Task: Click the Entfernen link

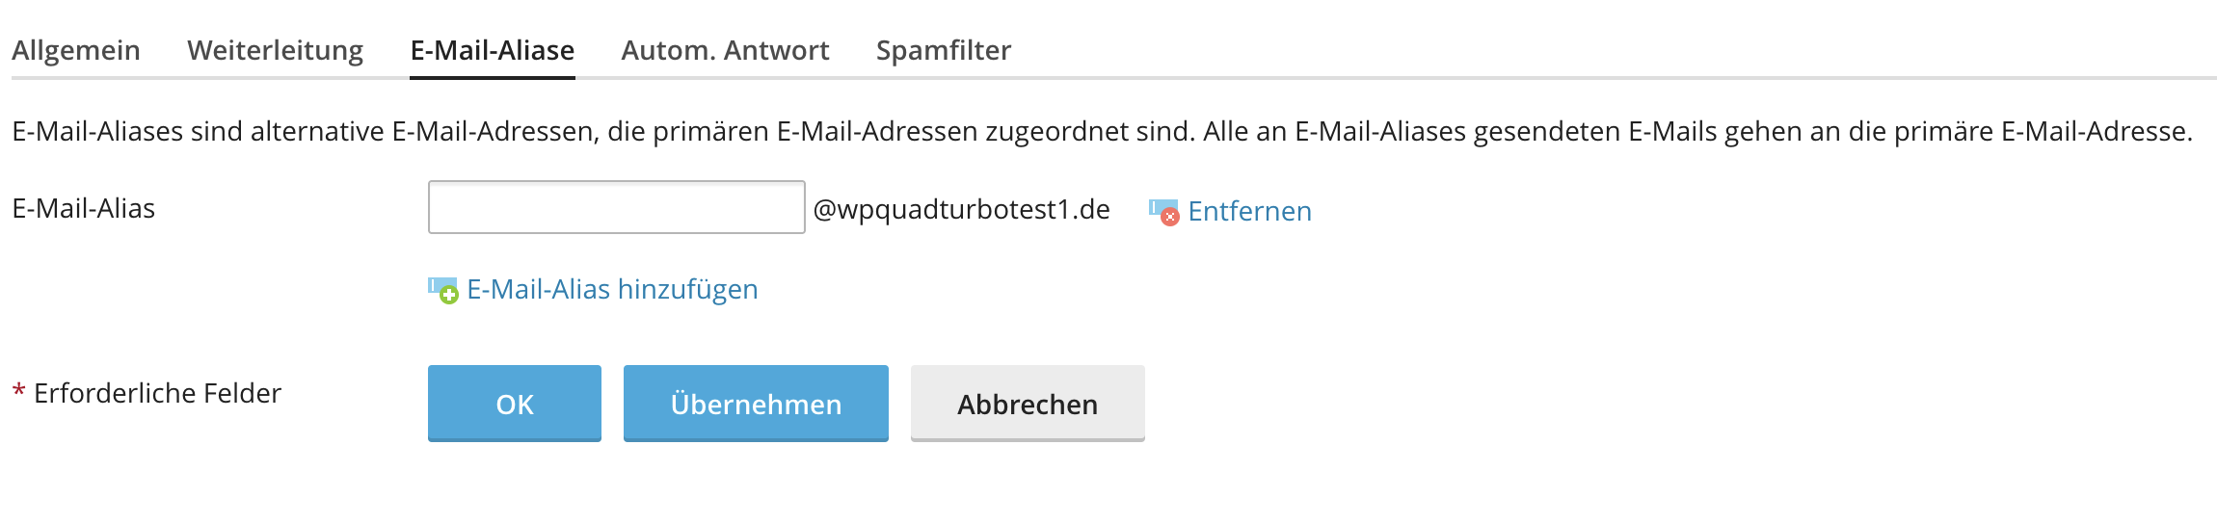Action: (1249, 211)
